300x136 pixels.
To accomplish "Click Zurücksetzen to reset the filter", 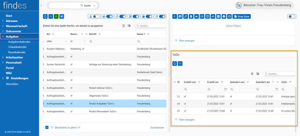I will (x=157, y=127).
